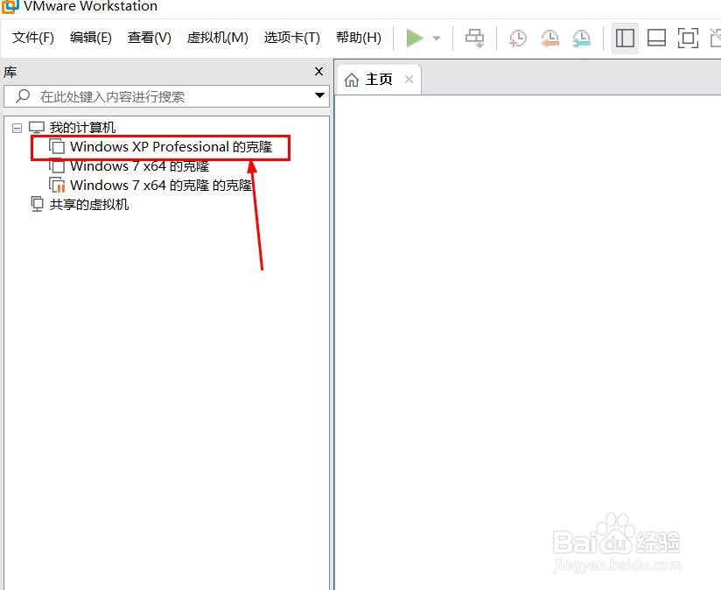Open the 选项卡(T) menu
Viewport: 721px width, 590px height.
click(291, 38)
